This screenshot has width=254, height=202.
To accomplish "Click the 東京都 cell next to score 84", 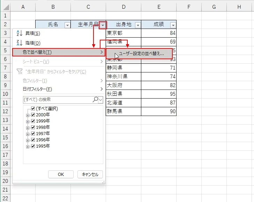I will pos(124,33).
